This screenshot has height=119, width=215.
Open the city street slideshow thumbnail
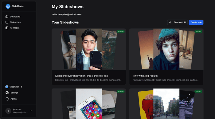(x=166, y=104)
